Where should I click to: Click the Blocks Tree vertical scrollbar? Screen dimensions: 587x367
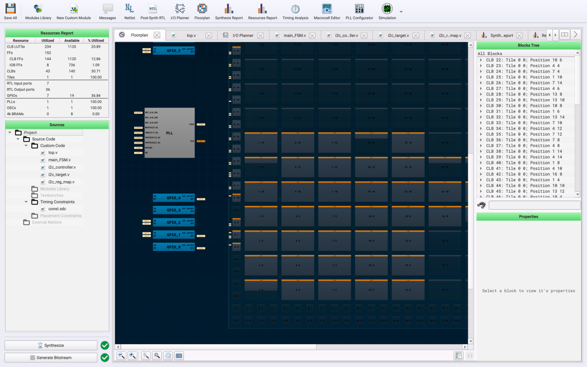point(578,80)
